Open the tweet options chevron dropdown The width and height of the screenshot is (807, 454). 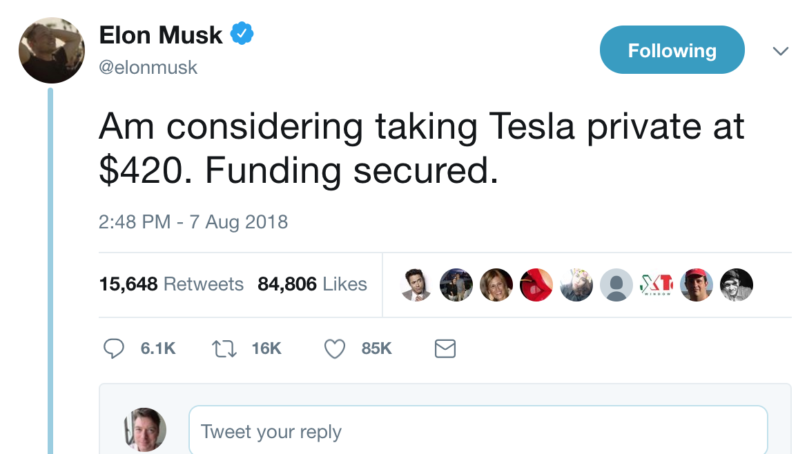[x=780, y=51]
